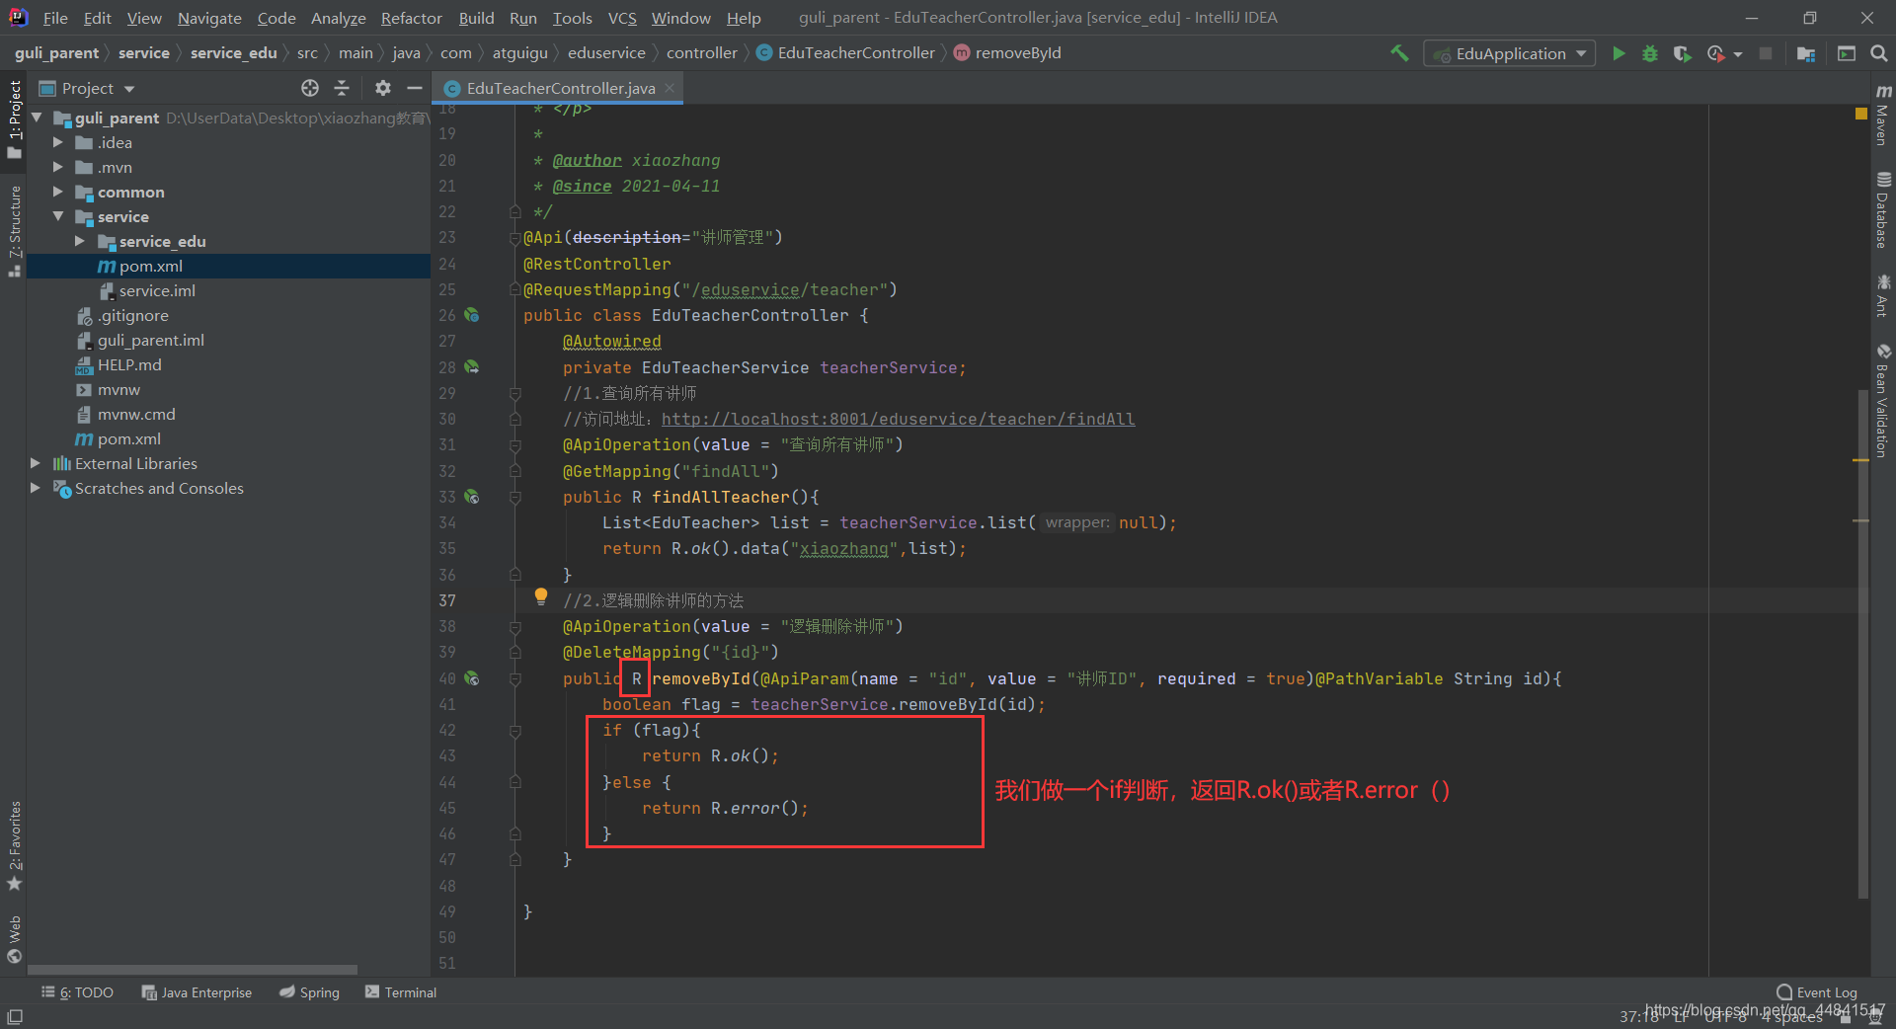1896x1029 pixels.
Task: Click the controller breadcrumb in navigation bar
Action: 701,53
